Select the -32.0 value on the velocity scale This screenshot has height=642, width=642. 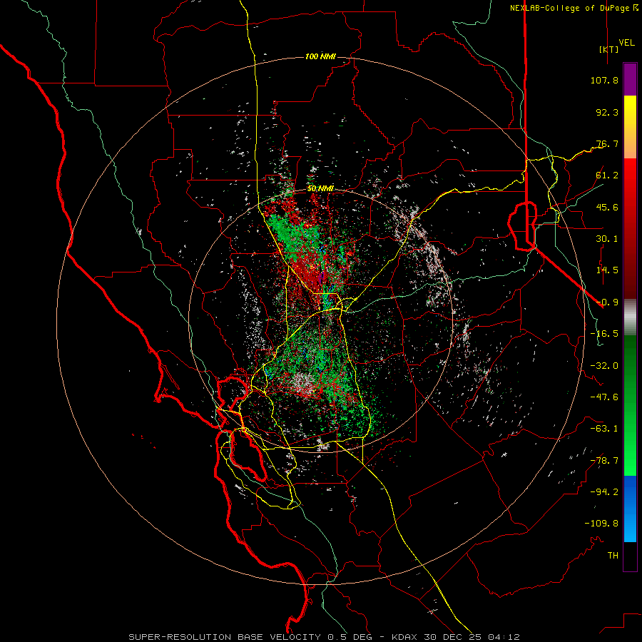click(x=604, y=366)
